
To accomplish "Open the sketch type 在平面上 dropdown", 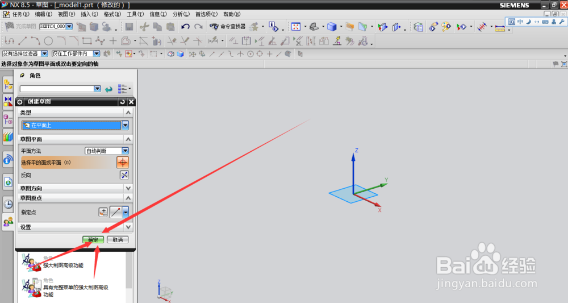I will 125,125.
